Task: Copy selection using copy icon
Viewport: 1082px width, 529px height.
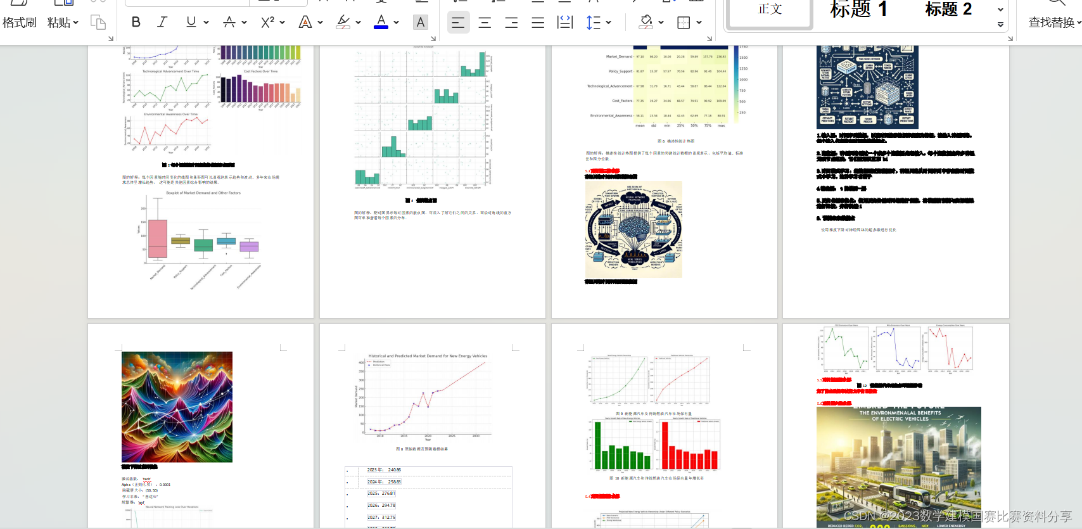Action: (x=98, y=22)
